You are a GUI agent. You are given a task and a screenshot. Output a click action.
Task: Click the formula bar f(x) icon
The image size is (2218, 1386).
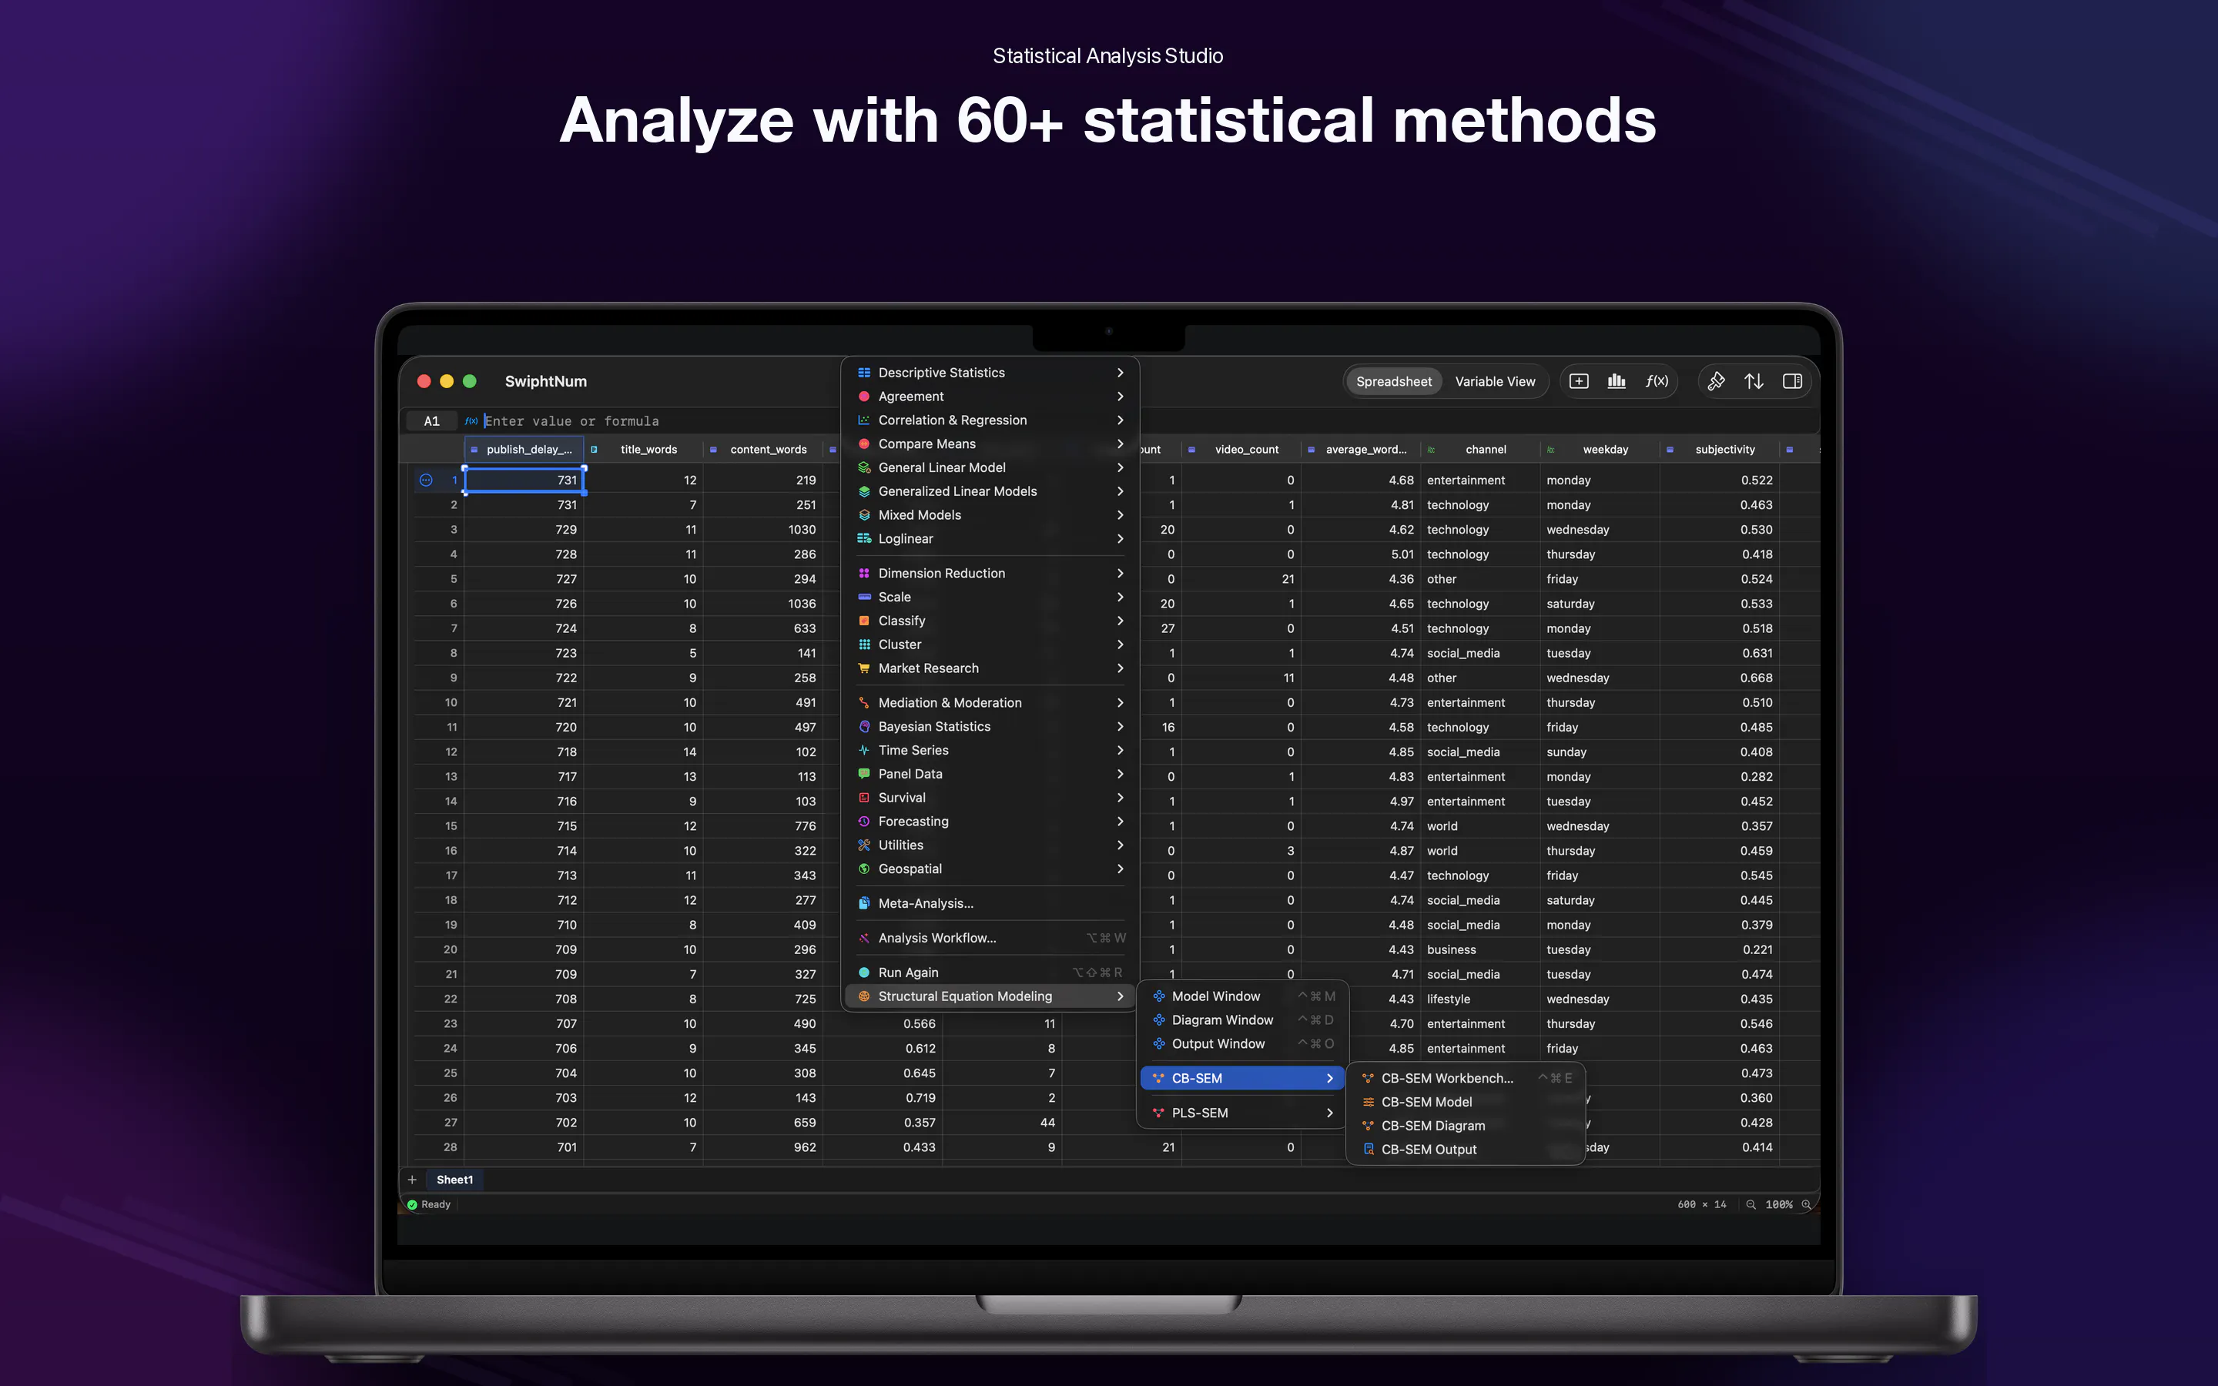pos(471,420)
